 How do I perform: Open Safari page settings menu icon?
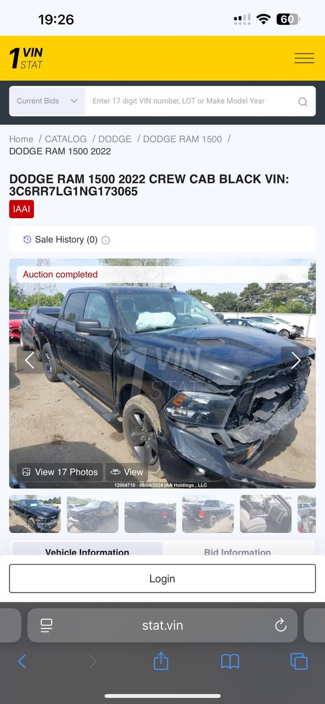pyautogui.click(x=46, y=625)
